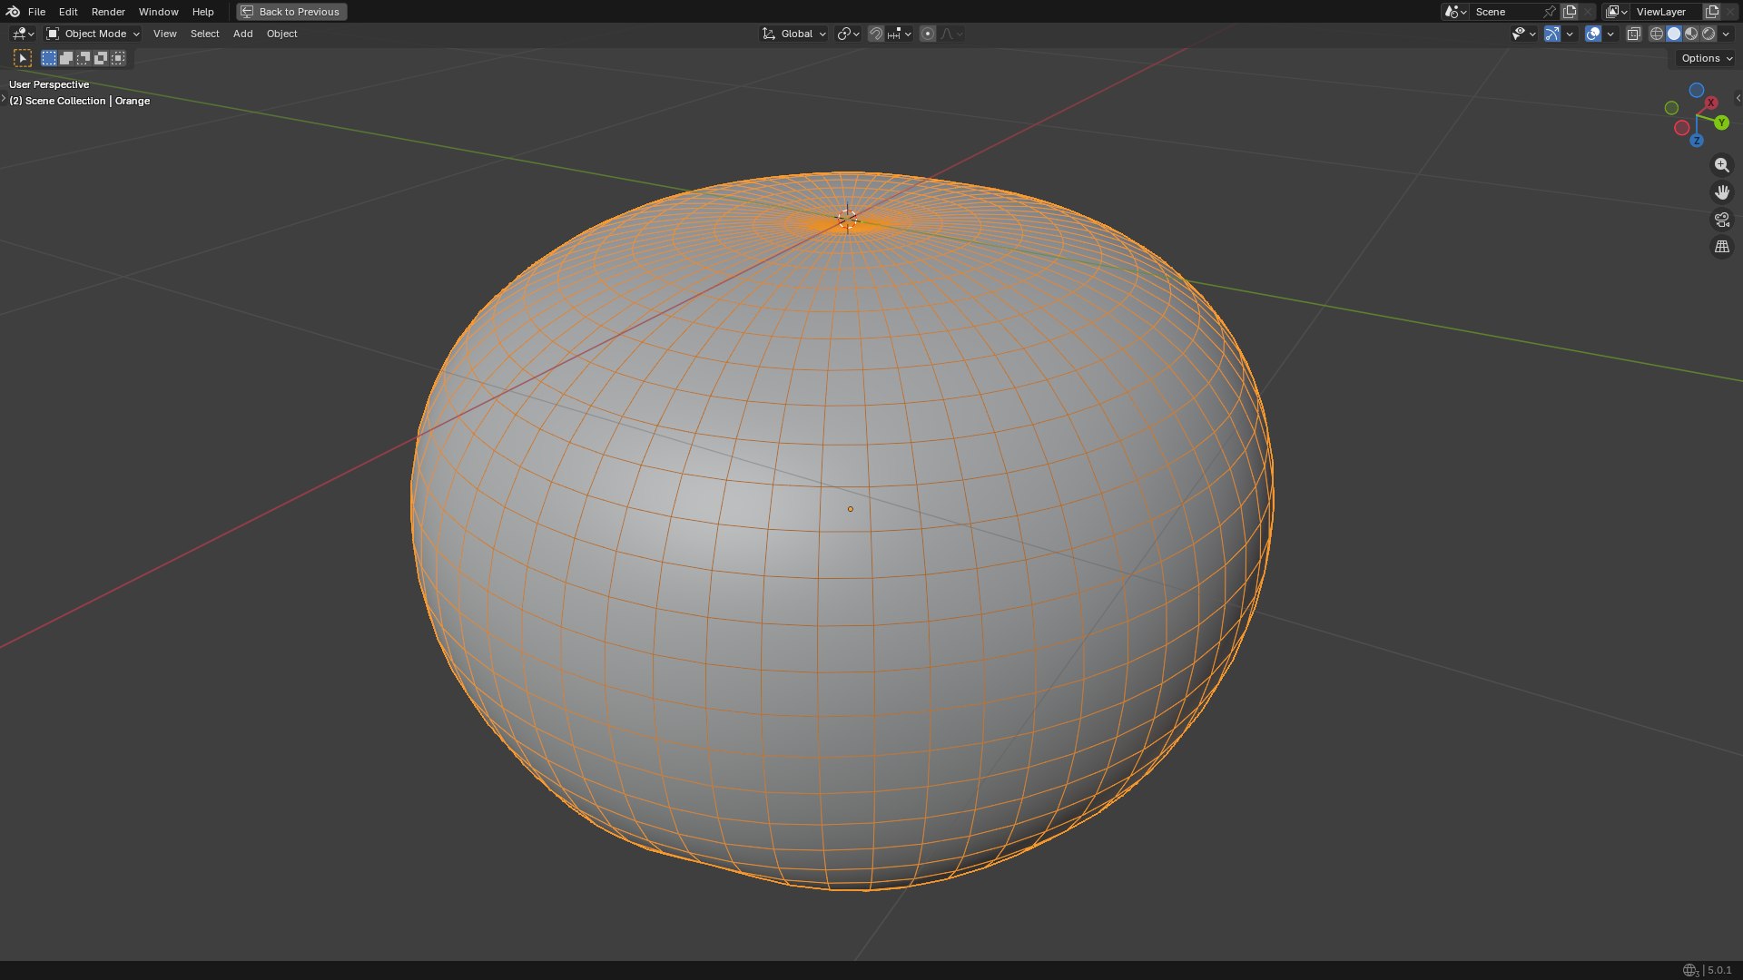Switch to Material Preview shading
The image size is (1743, 980).
[x=1691, y=34]
